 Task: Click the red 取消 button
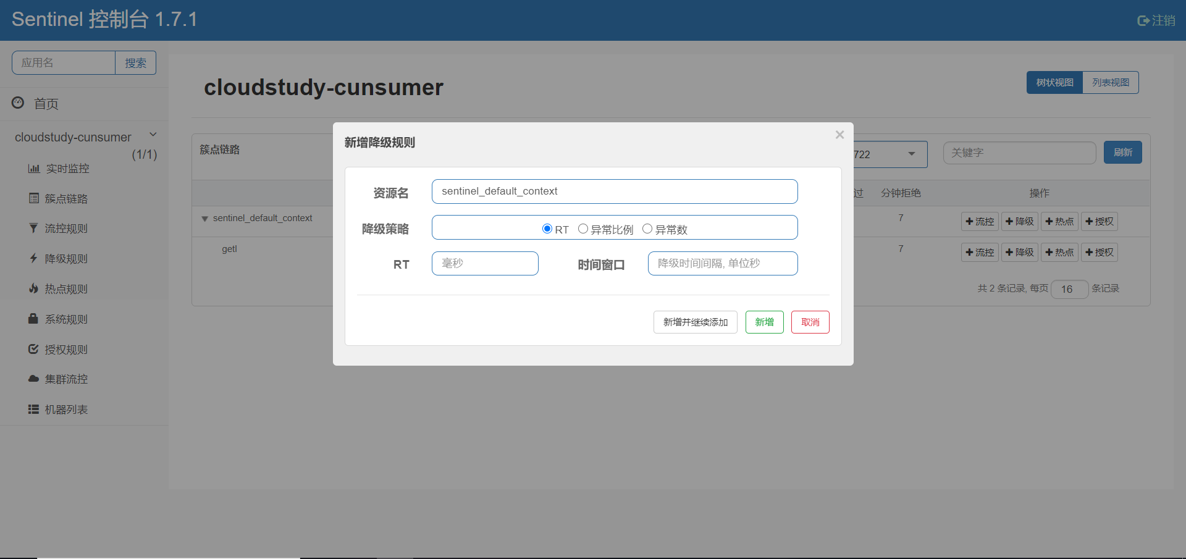(810, 322)
